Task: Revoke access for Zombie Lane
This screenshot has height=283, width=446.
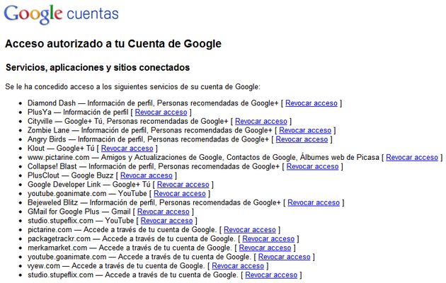Action: [x=305, y=130]
